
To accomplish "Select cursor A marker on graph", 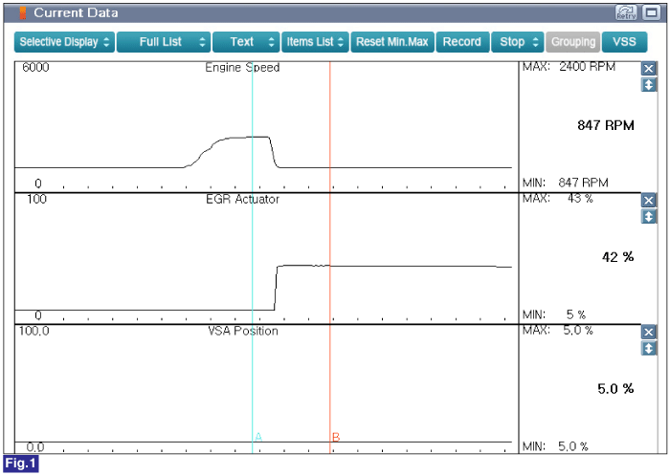I will pyautogui.click(x=258, y=437).
